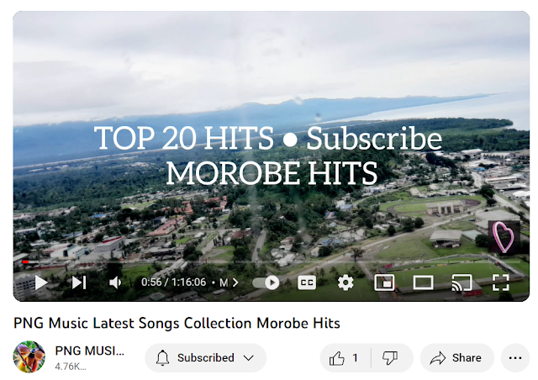Open the player settings gear
The image size is (538, 380).
coord(345,282)
